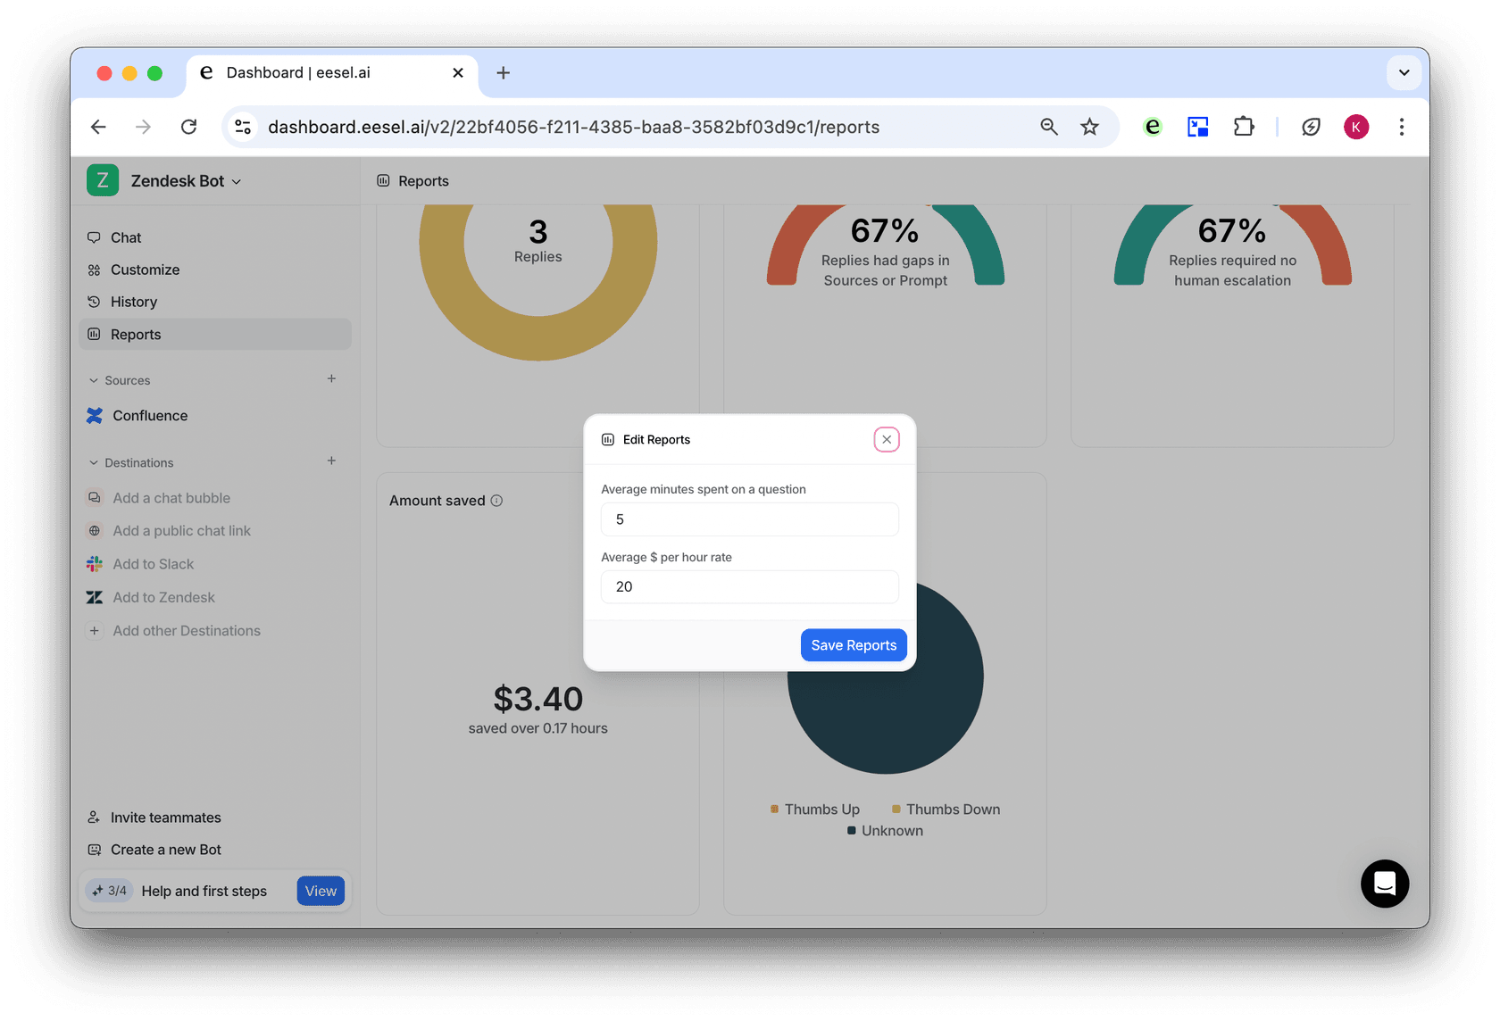Select Confluence source

[150, 416]
